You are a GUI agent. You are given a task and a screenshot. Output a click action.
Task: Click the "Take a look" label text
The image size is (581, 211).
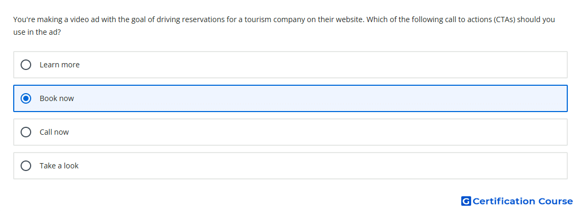tap(59, 166)
